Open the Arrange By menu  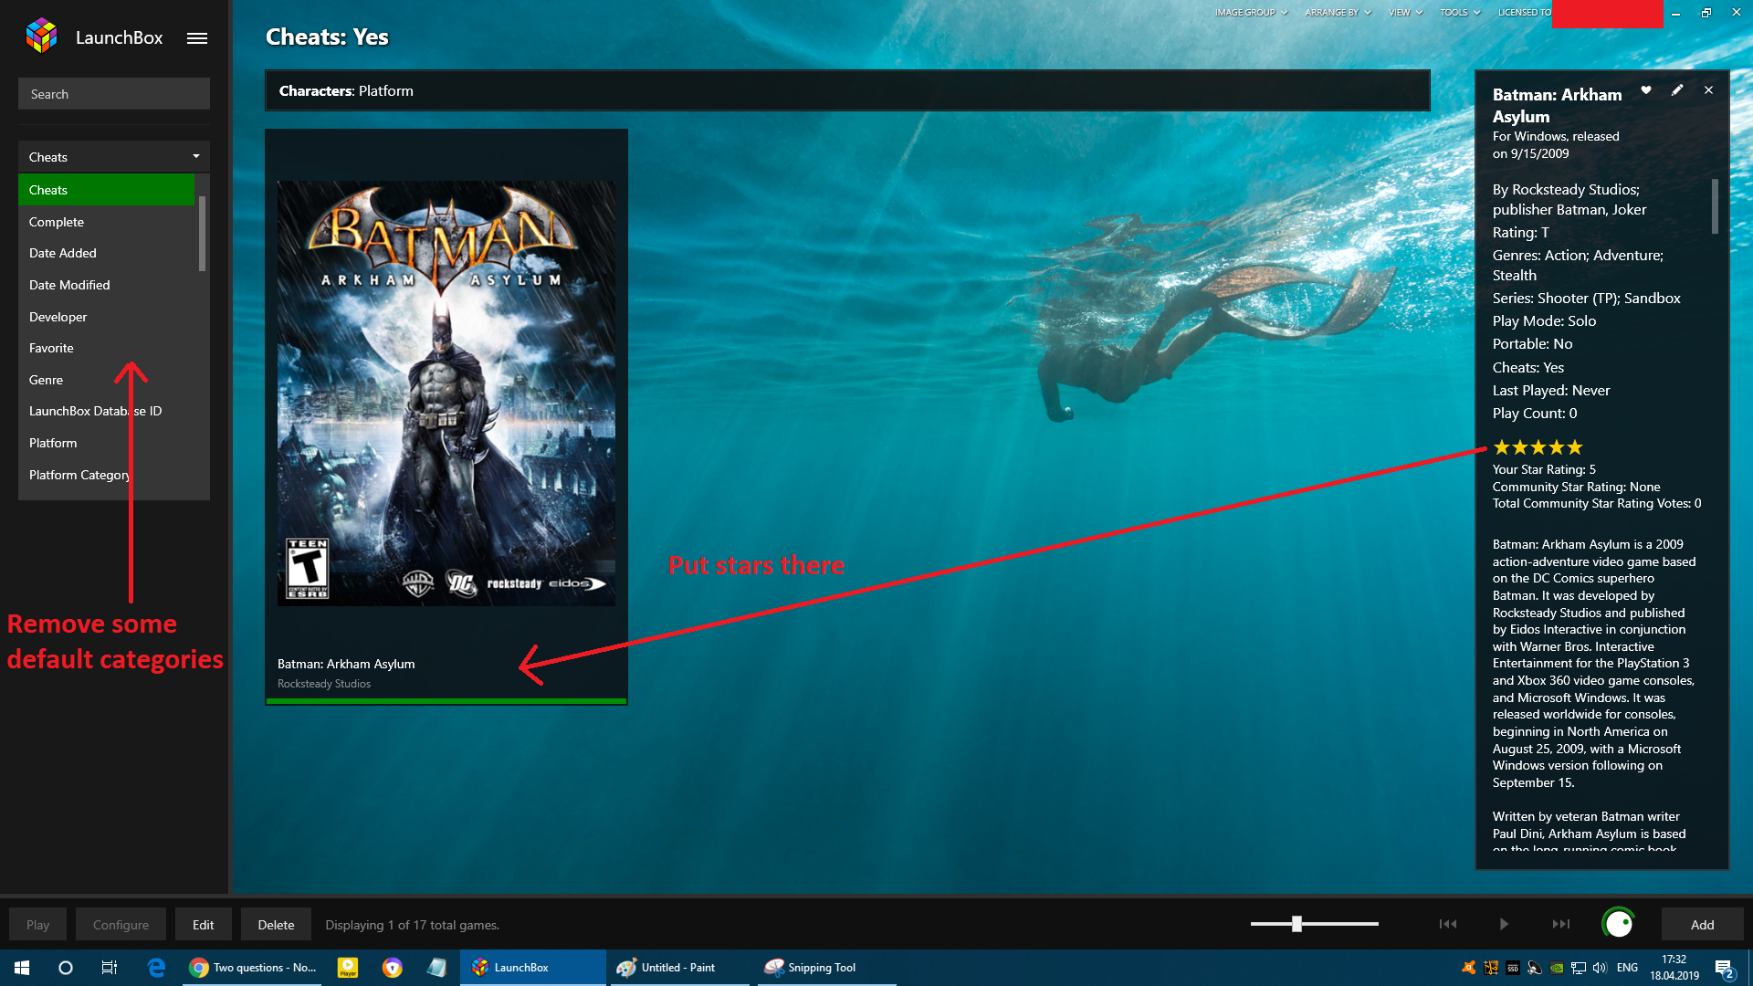coord(1338,13)
